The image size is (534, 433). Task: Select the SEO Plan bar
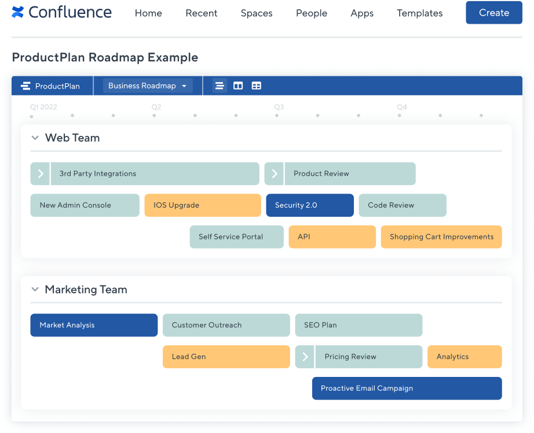(359, 325)
